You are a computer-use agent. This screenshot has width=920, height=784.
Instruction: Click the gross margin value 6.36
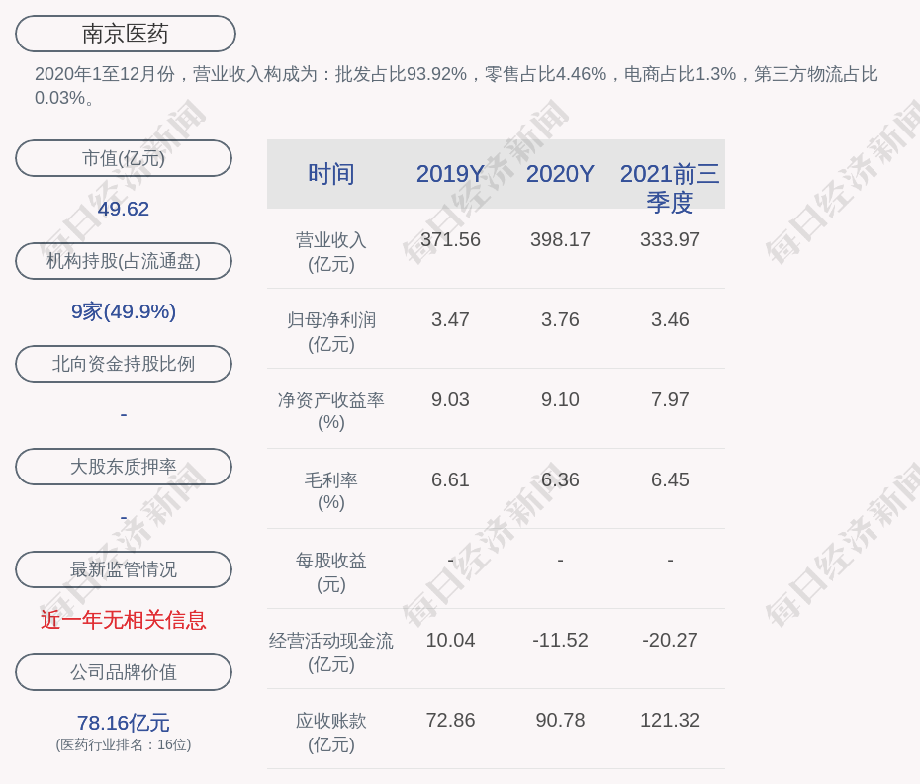560,479
